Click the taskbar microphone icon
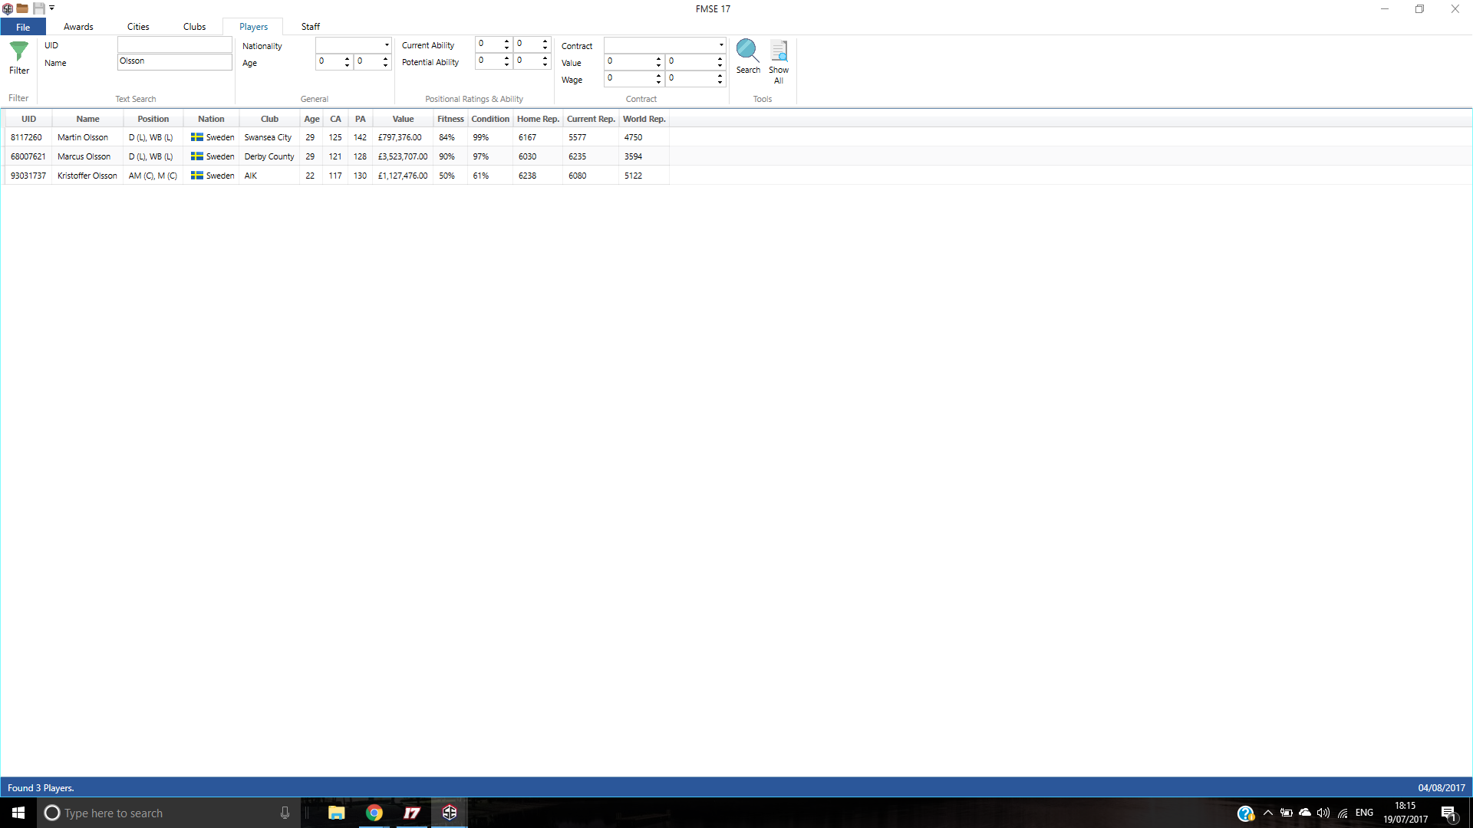This screenshot has height=828, width=1473. click(285, 813)
